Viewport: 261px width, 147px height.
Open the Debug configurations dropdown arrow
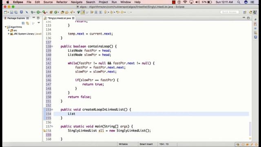click(x=34, y=12)
